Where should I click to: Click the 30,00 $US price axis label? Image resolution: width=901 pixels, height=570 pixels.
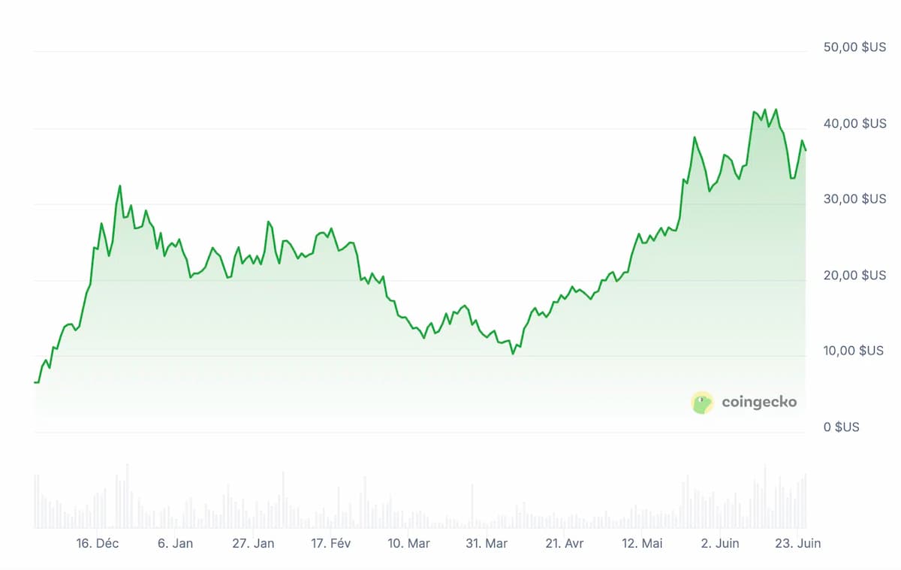(854, 199)
